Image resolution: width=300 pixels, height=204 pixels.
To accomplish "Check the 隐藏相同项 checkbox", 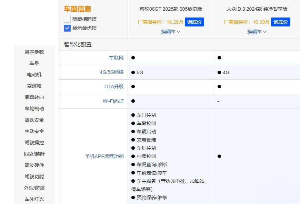I will click(67, 19).
